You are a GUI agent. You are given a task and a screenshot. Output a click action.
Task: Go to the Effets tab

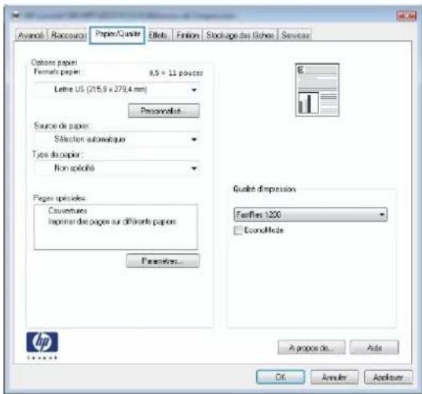coord(158,35)
